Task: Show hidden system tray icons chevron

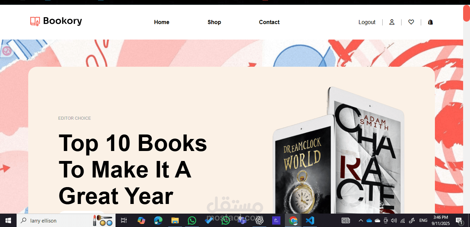Action: (361, 220)
